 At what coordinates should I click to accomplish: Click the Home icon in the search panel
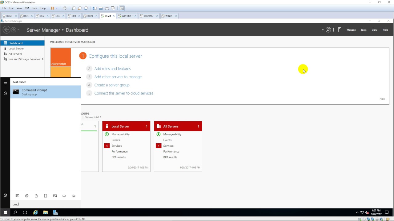coord(5,93)
